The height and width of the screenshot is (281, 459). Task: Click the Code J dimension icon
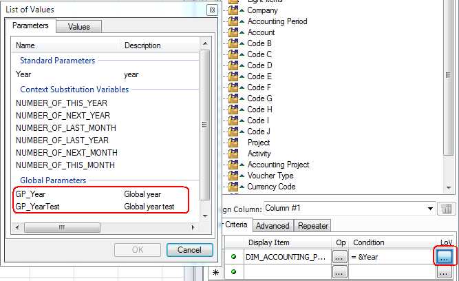tap(233, 132)
